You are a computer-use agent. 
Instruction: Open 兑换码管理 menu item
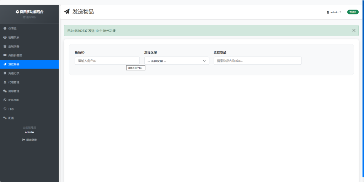[x=29, y=55]
